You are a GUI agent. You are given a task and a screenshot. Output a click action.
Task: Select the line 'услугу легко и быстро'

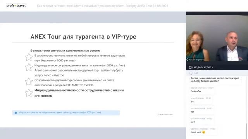49,75
